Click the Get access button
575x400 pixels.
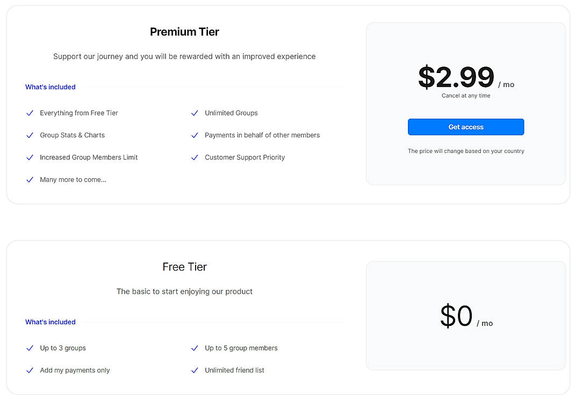(465, 127)
